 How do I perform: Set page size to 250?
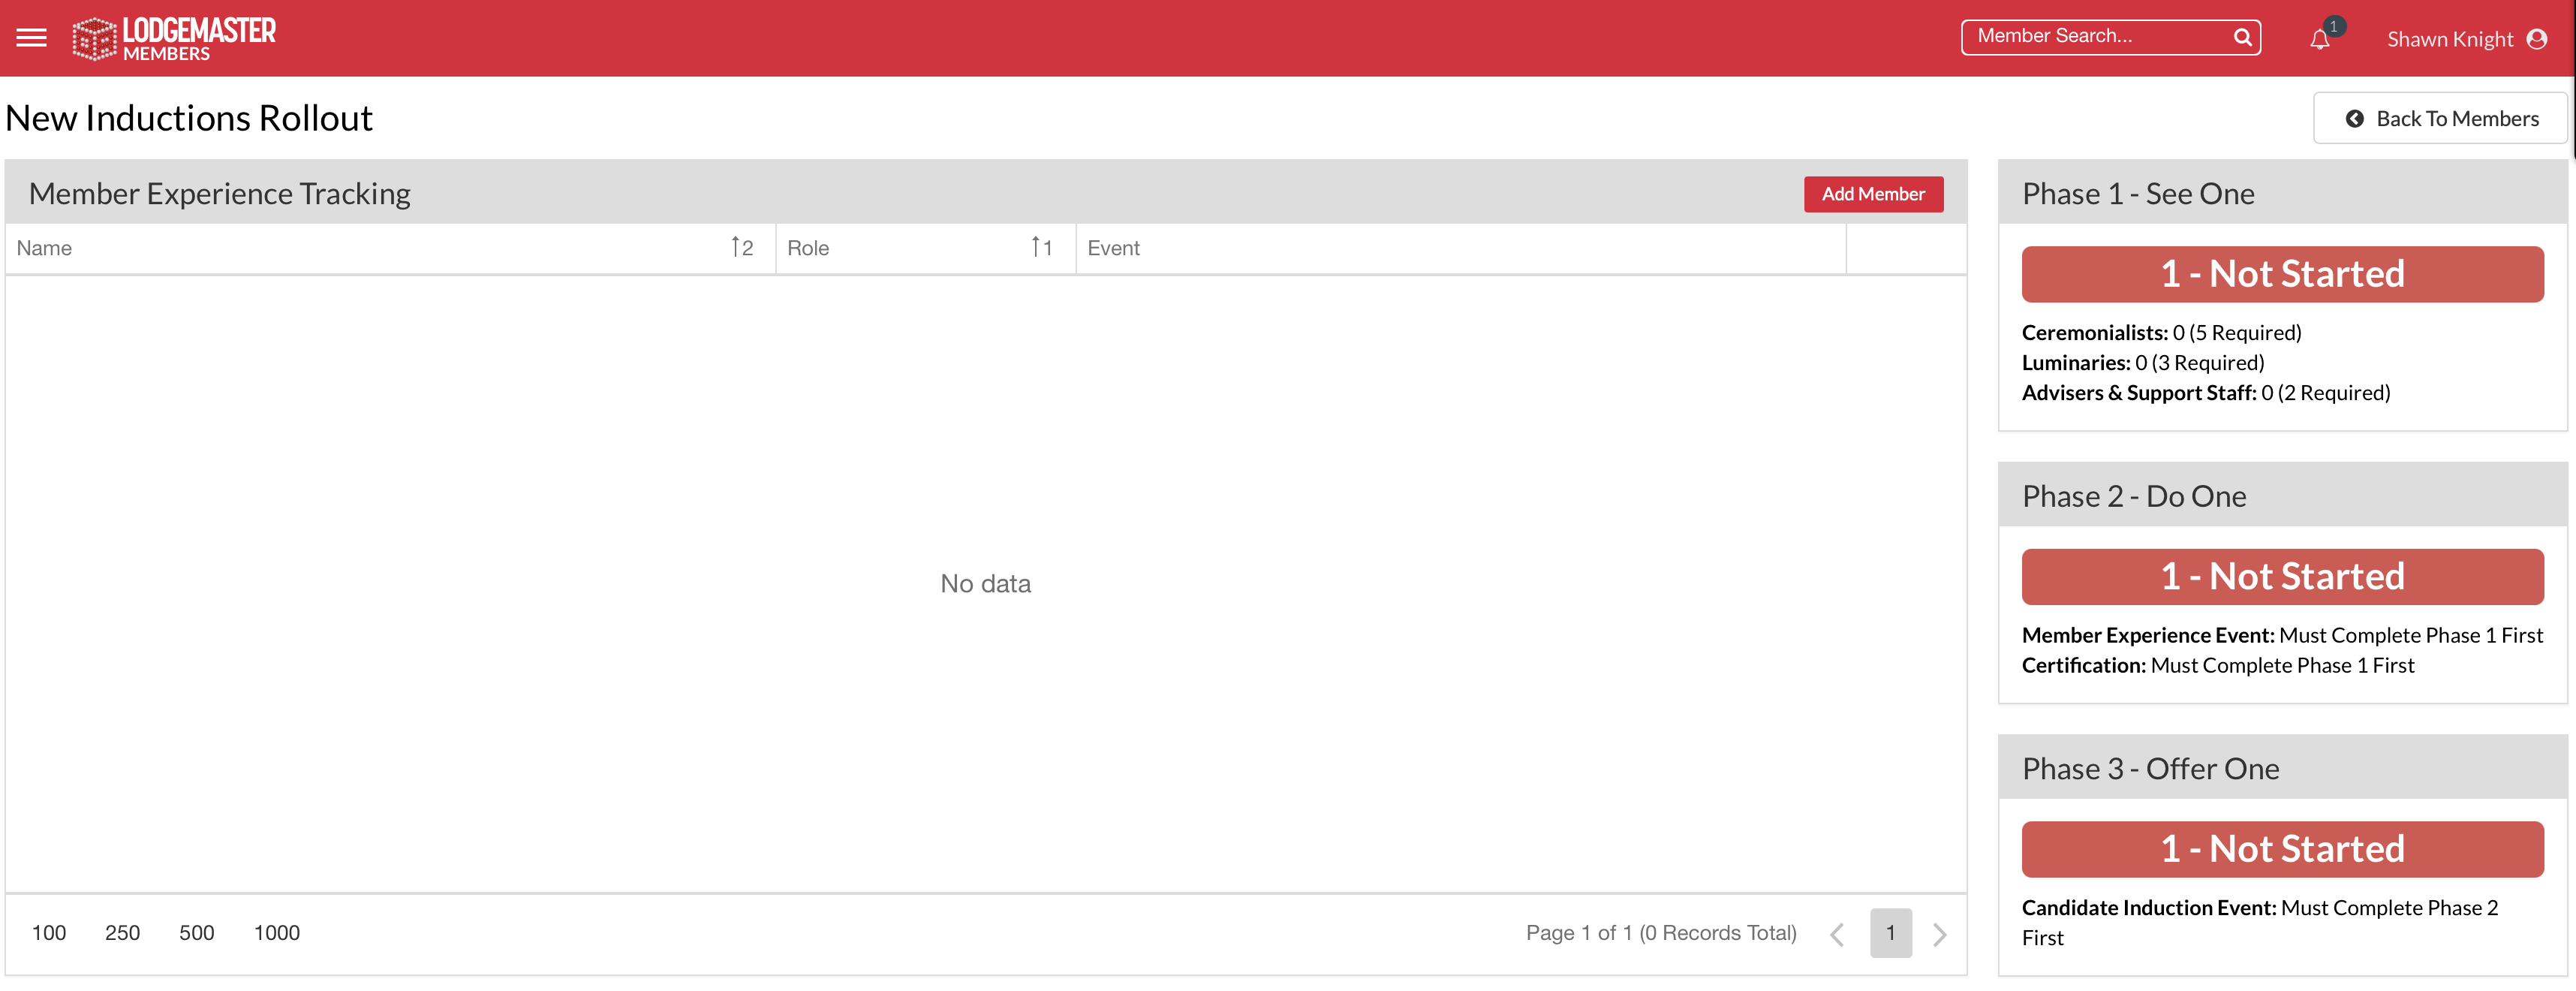point(122,933)
